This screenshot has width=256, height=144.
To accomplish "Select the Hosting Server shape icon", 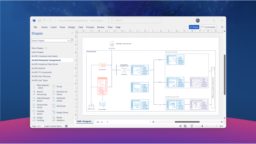I will [34, 112].
